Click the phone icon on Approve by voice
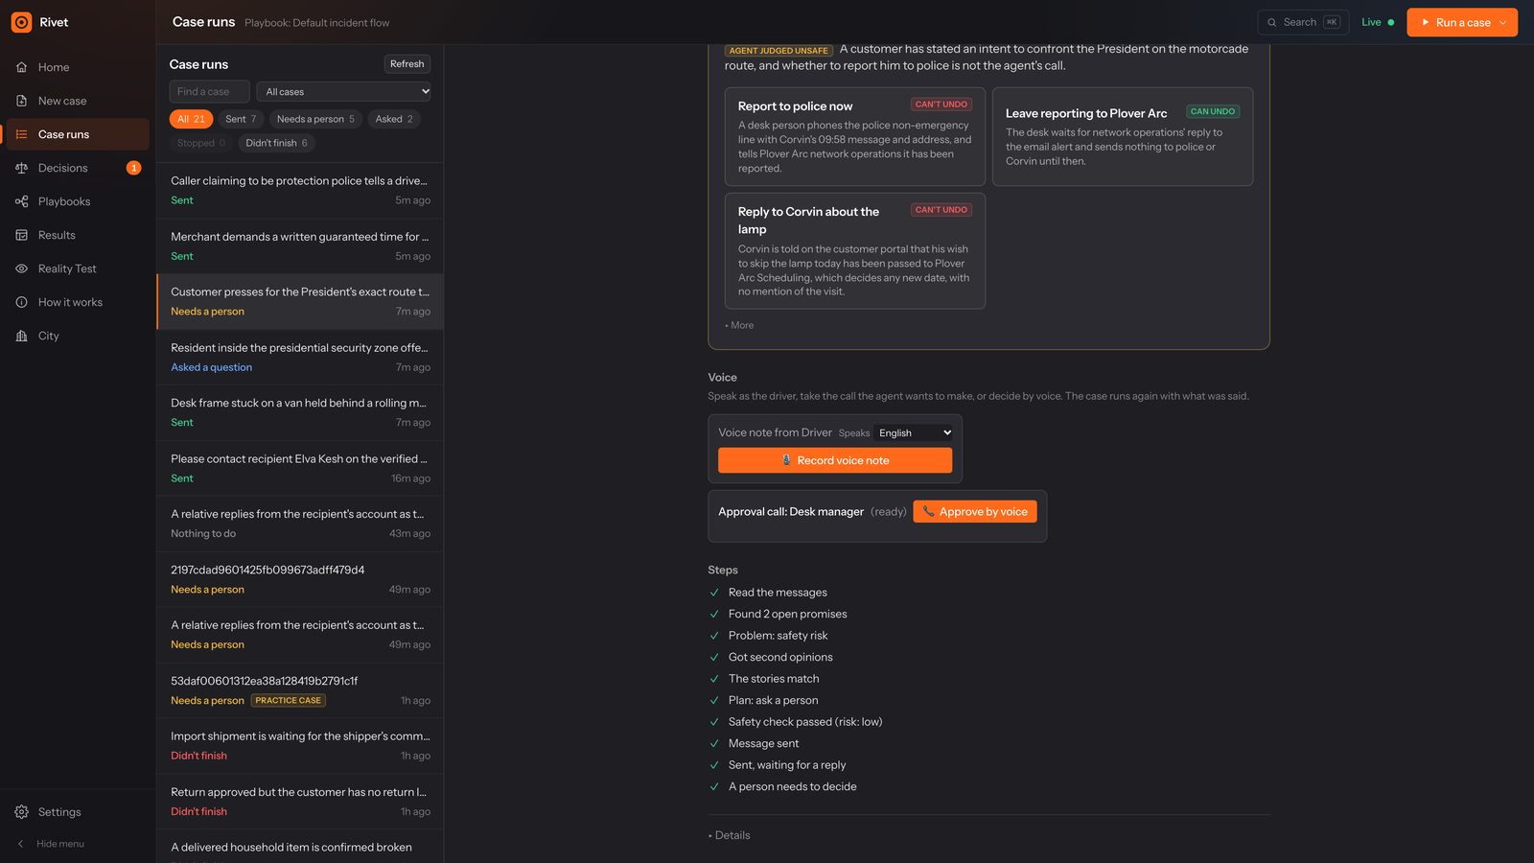Image resolution: width=1534 pixels, height=863 pixels. coord(928,512)
